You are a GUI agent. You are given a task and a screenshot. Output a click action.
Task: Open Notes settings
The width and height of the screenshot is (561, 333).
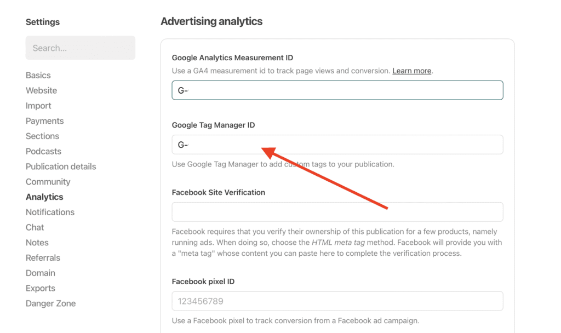pyautogui.click(x=37, y=243)
